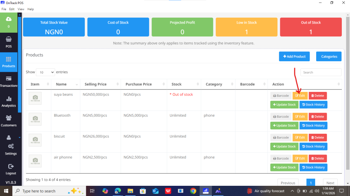Click the cloud upload sync icon

tap(9, 19)
